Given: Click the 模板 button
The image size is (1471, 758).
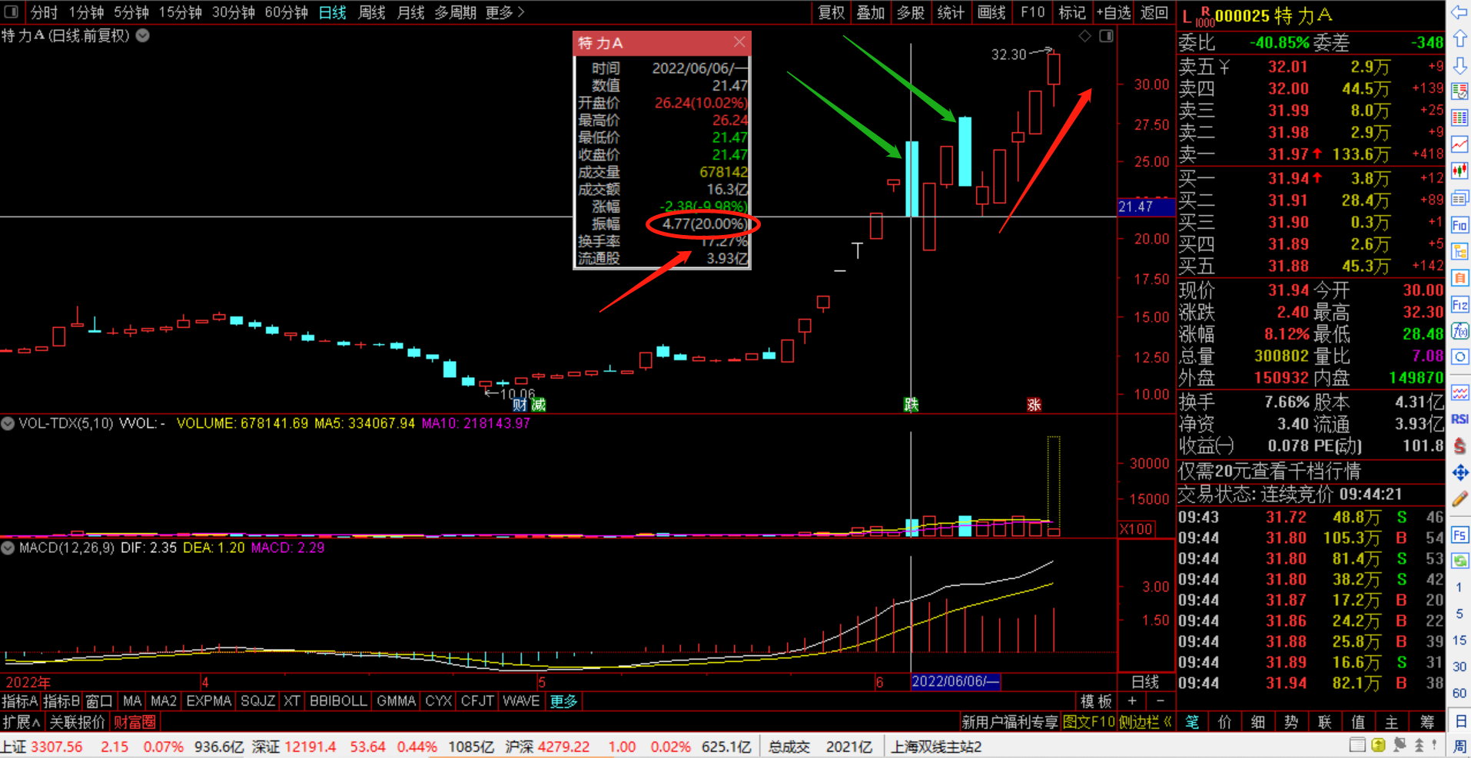Looking at the screenshot, I should coord(1096,701).
